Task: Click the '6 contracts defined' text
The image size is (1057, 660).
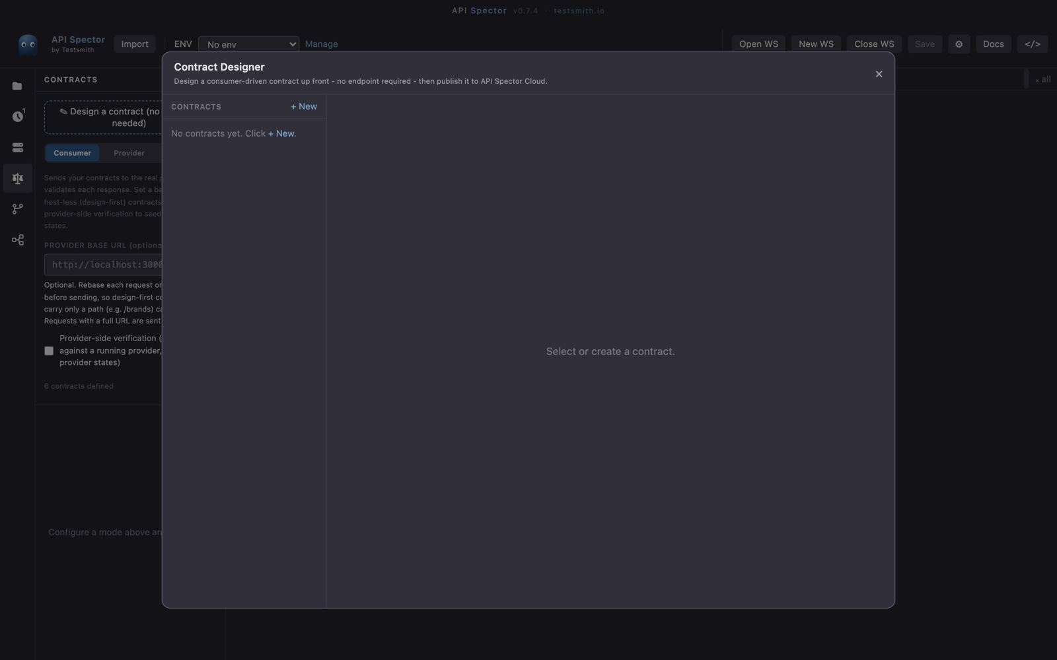Action: coord(79,386)
